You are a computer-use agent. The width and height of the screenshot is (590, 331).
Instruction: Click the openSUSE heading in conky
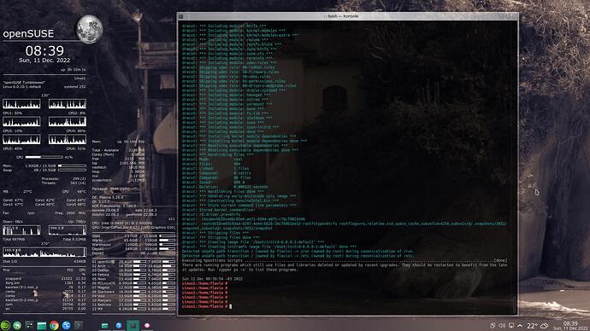point(28,33)
